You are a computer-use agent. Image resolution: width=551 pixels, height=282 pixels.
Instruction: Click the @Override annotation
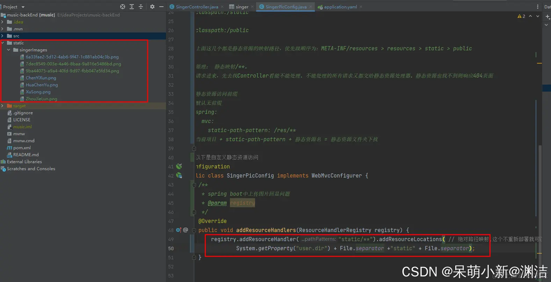point(212,221)
